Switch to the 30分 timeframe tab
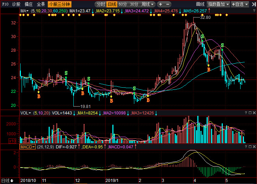 point(134,4)
